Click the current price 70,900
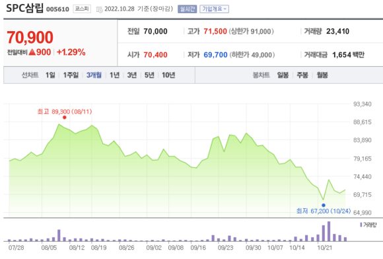The image size is (383, 259). (30, 38)
